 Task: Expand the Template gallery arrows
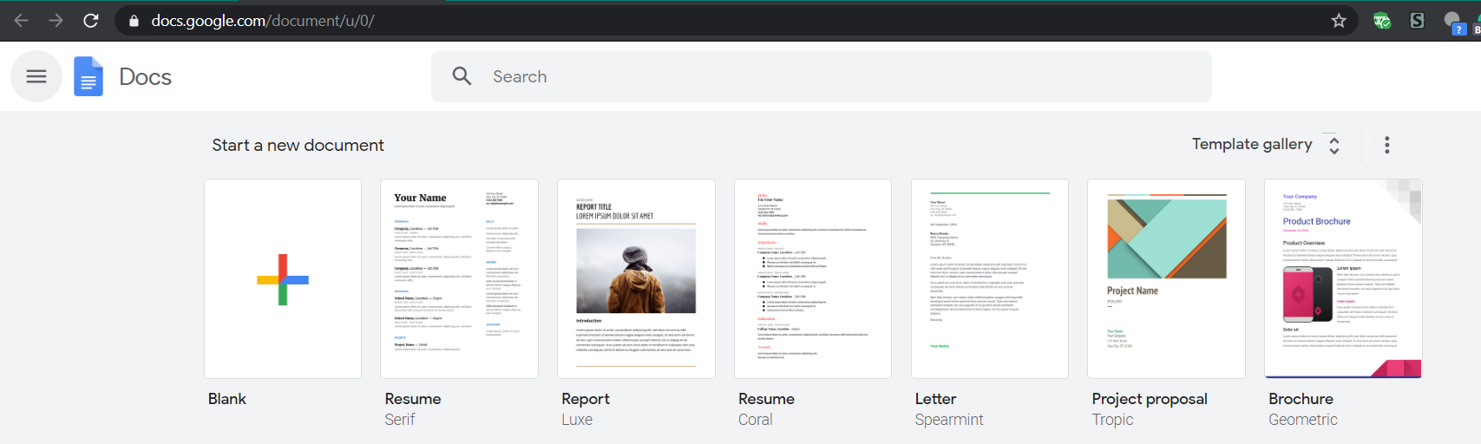1334,145
